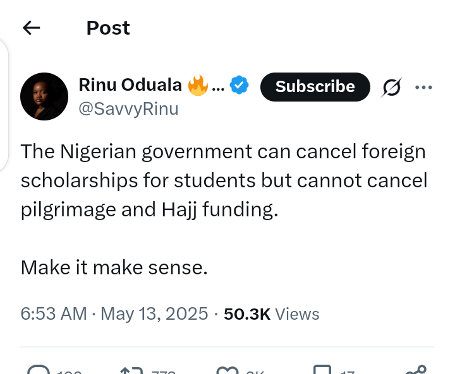Open the Grok slashed-circle icon

(392, 88)
